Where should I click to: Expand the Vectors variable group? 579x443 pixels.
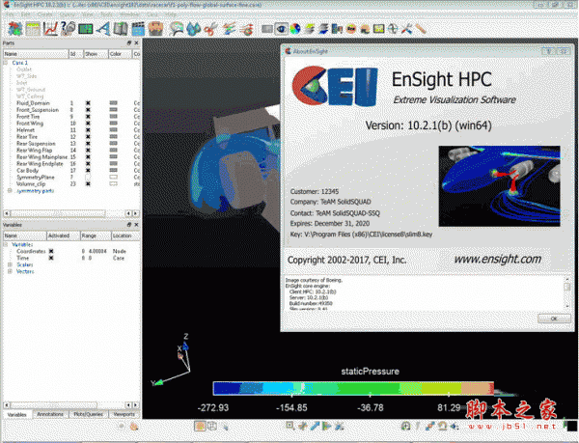pos(10,271)
